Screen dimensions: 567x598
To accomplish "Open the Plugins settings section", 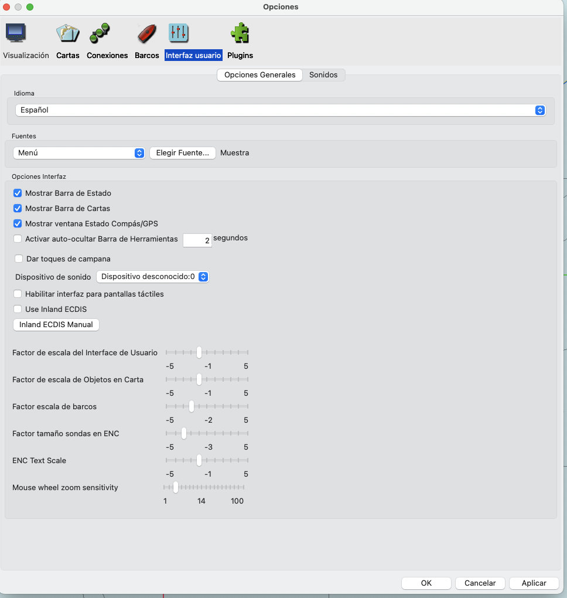I will [x=240, y=39].
